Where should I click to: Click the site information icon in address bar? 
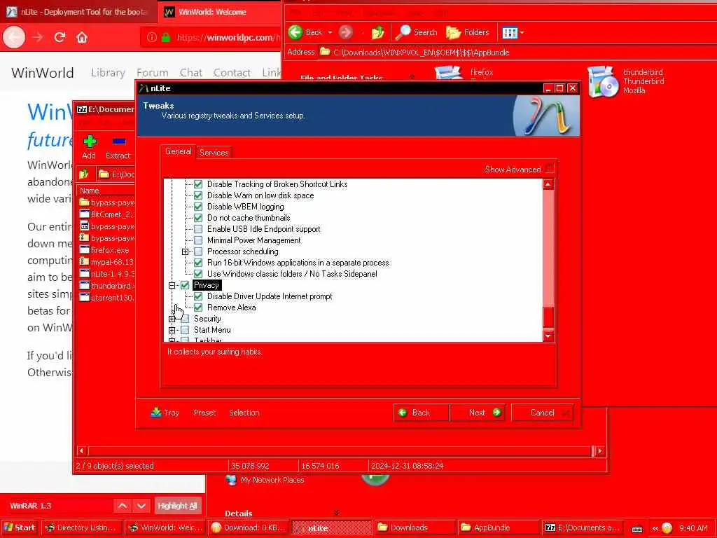(x=152, y=37)
